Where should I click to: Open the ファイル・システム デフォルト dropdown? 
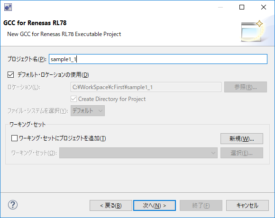tap(88, 111)
